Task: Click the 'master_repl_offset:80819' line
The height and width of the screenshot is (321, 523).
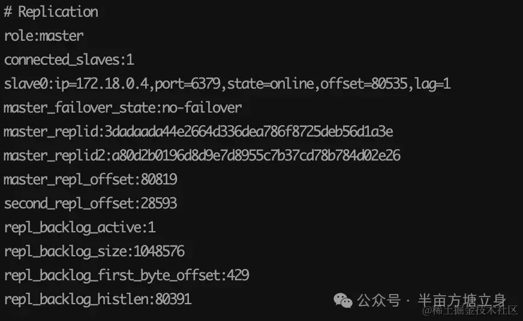Action: coord(91,180)
